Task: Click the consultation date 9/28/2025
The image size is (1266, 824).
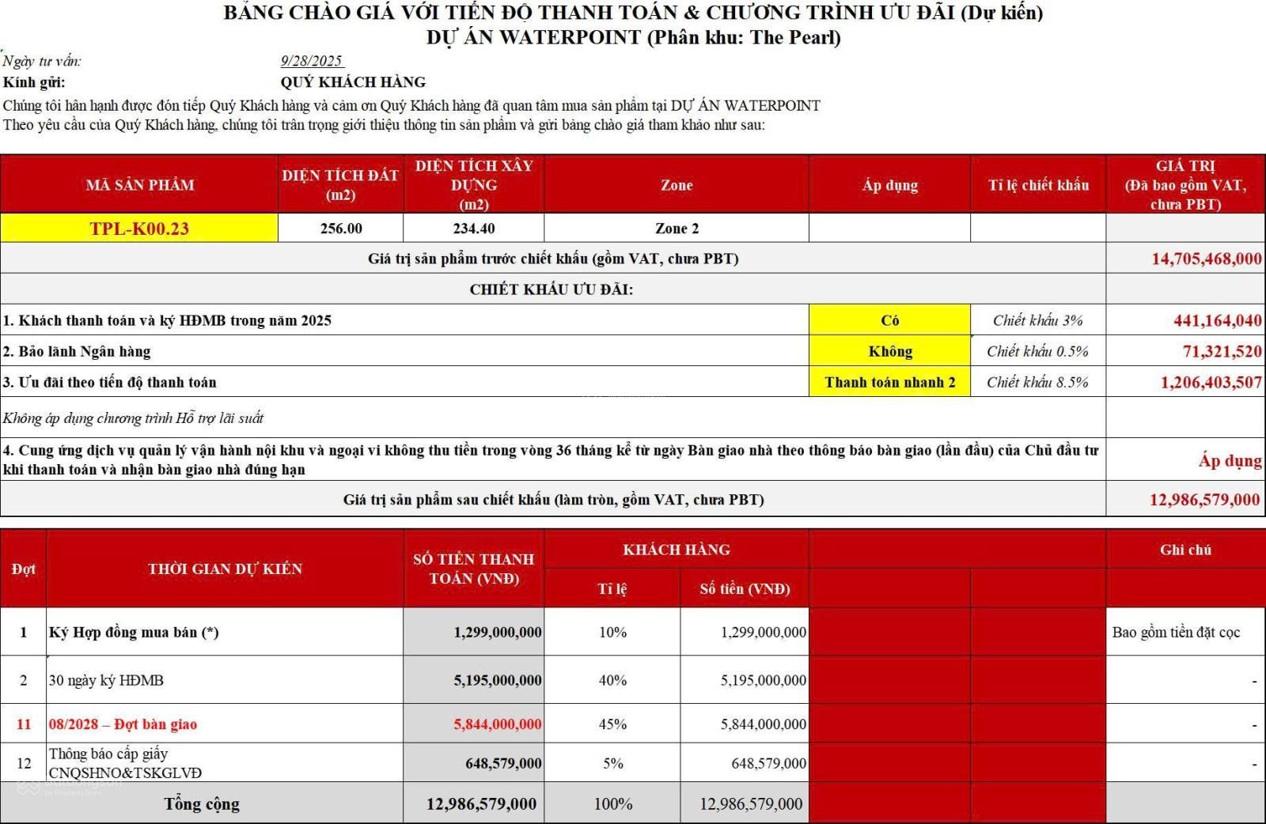Action: [311, 61]
